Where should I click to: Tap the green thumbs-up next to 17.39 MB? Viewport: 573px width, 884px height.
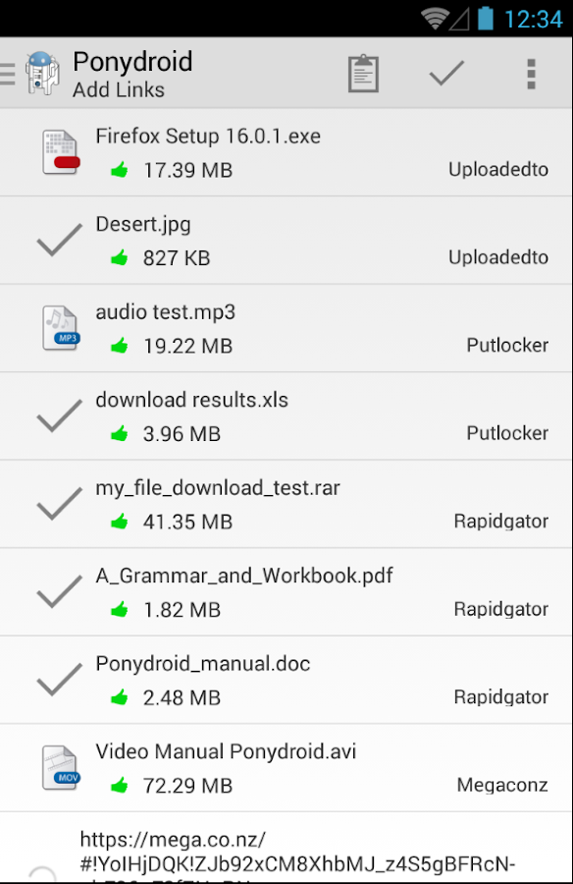pos(119,170)
